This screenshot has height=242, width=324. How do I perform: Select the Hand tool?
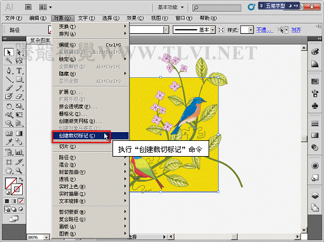pos(9,171)
